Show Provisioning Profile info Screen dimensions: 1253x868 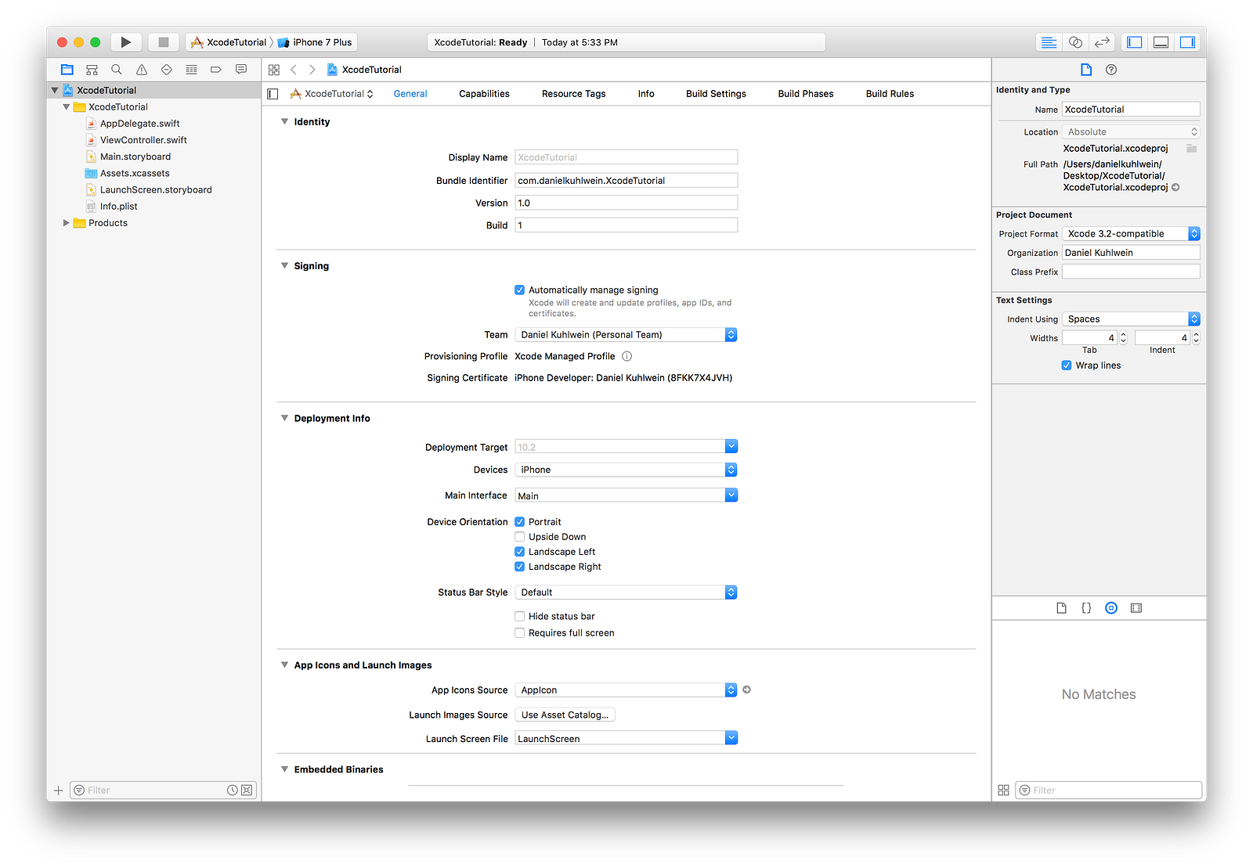[626, 356]
